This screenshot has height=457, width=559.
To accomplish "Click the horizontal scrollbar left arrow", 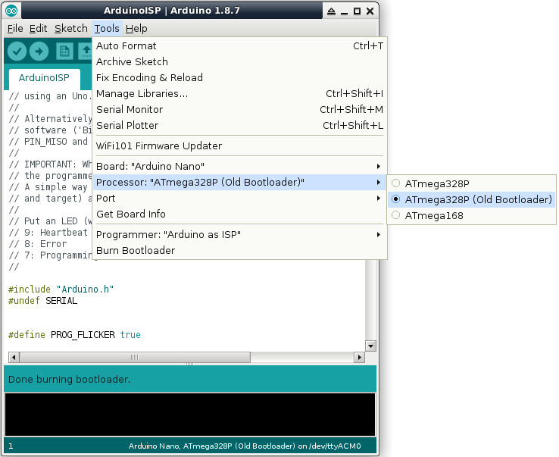I will (14, 357).
